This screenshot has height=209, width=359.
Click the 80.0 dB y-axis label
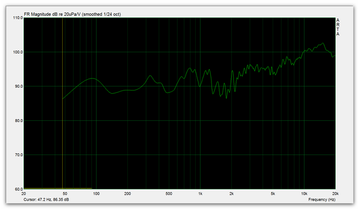[x=19, y=121]
